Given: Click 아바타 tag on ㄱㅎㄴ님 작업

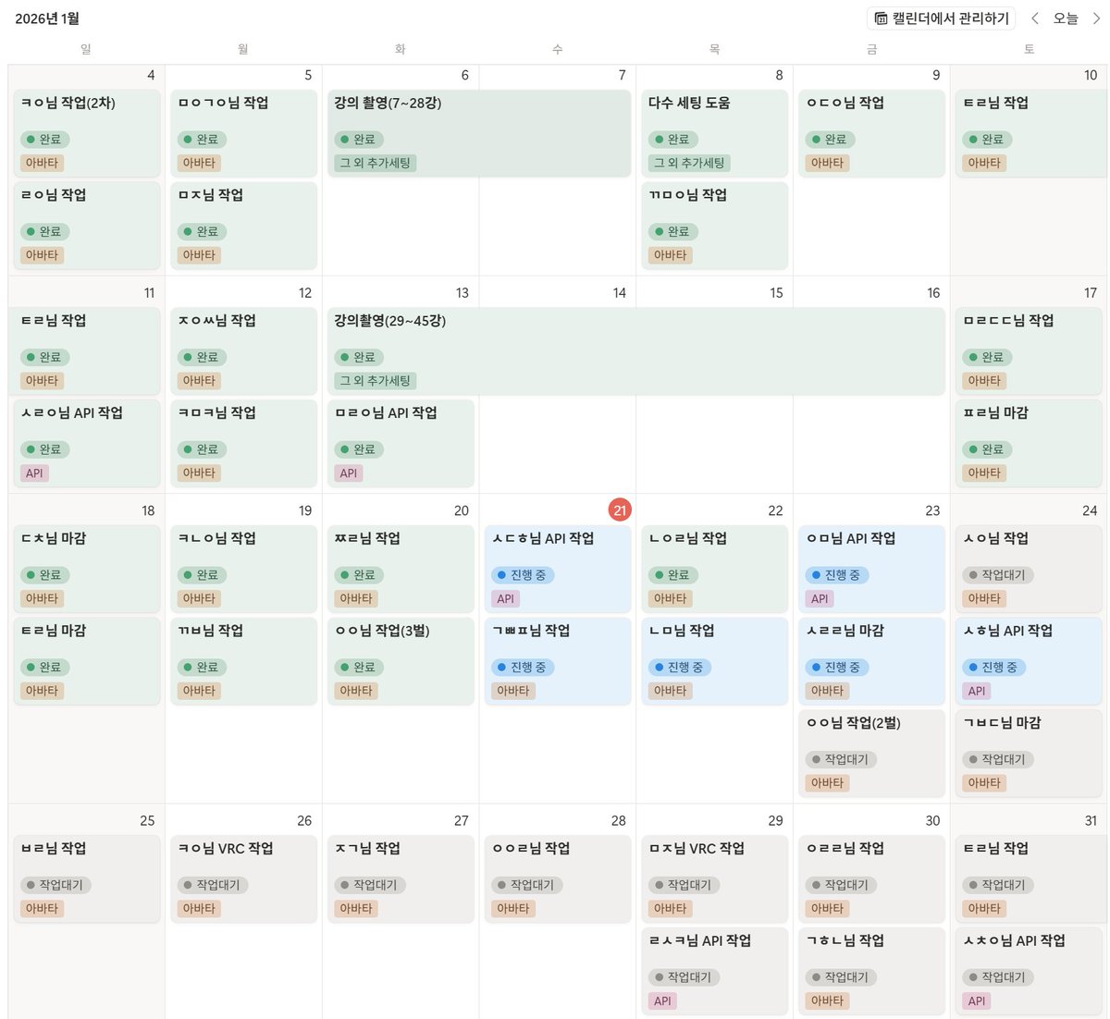Looking at the screenshot, I should tap(827, 1001).
